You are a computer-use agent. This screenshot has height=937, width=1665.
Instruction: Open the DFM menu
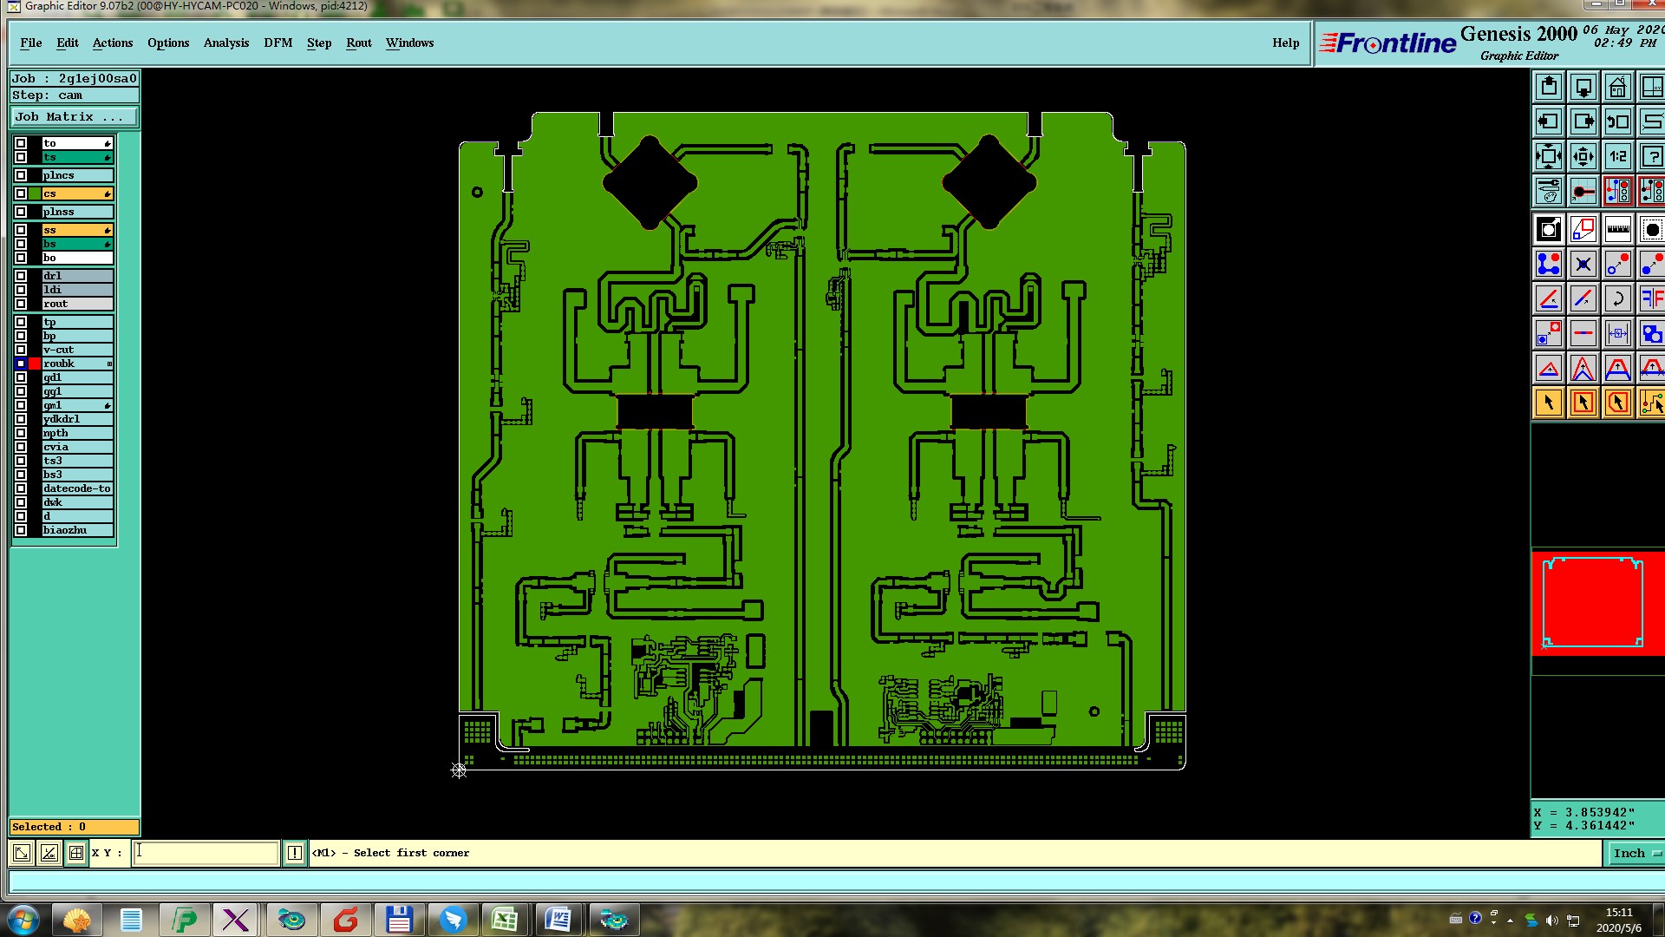point(277,43)
